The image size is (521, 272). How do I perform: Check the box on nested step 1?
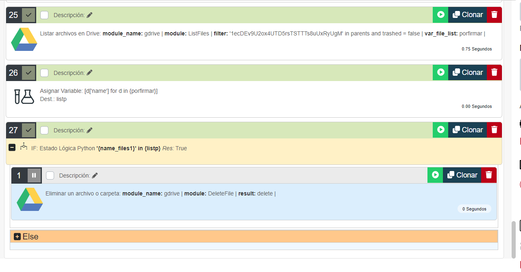pyautogui.click(x=50, y=175)
